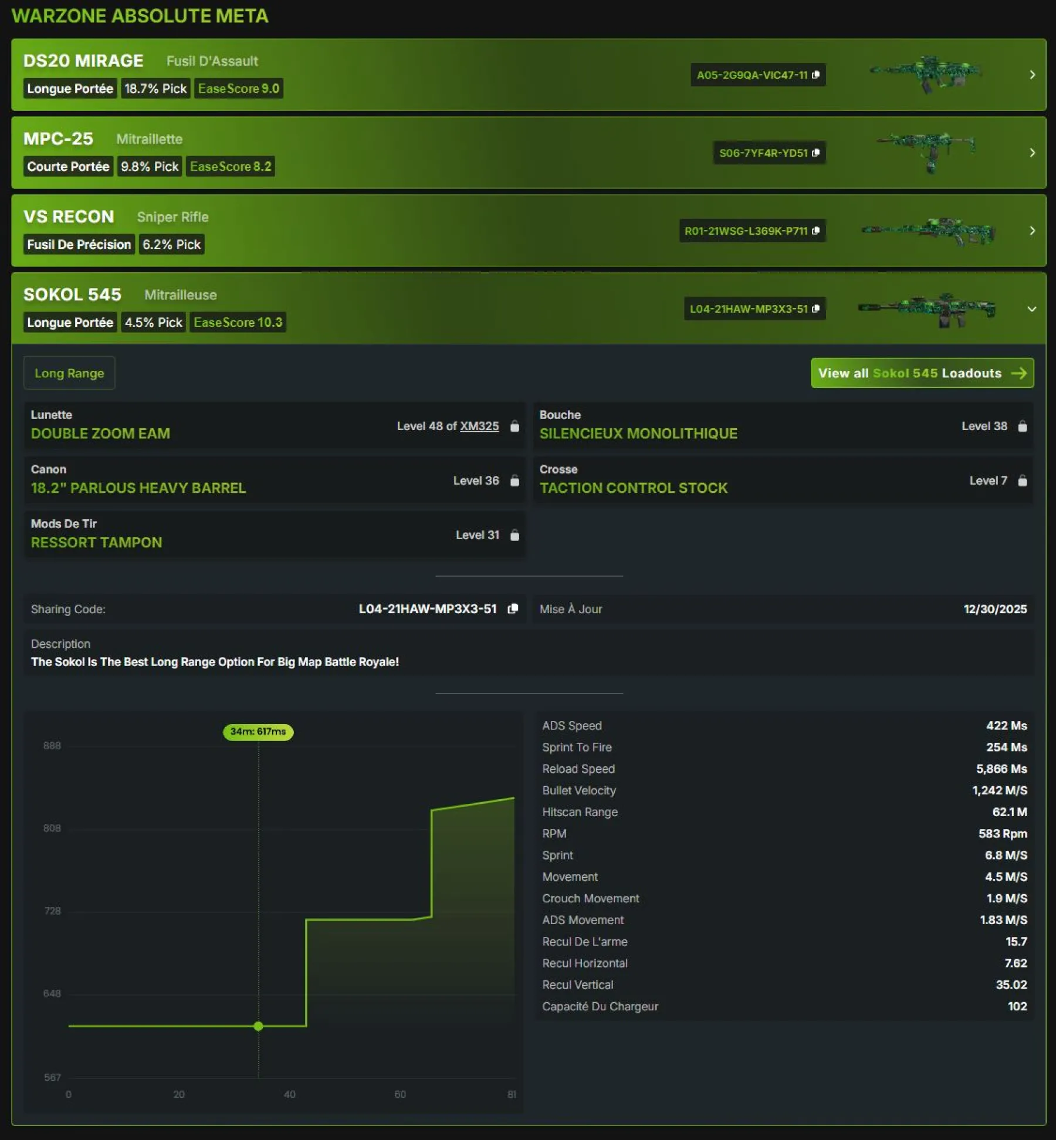Click lock icon for Parlous Heavy Barrel
This screenshot has height=1140, width=1056.
515,481
